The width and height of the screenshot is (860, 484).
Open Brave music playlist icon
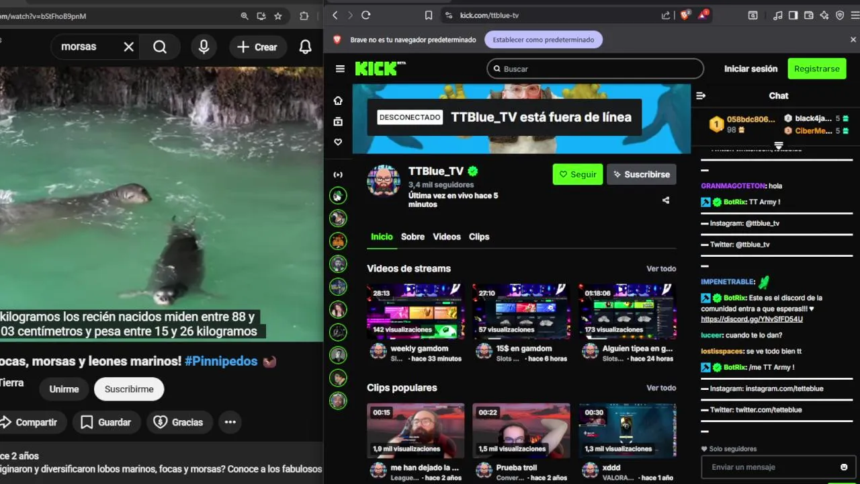click(778, 15)
